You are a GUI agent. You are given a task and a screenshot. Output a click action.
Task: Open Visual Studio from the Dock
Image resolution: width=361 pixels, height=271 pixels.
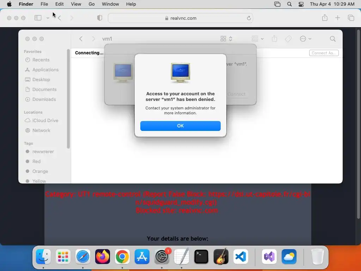click(269, 257)
